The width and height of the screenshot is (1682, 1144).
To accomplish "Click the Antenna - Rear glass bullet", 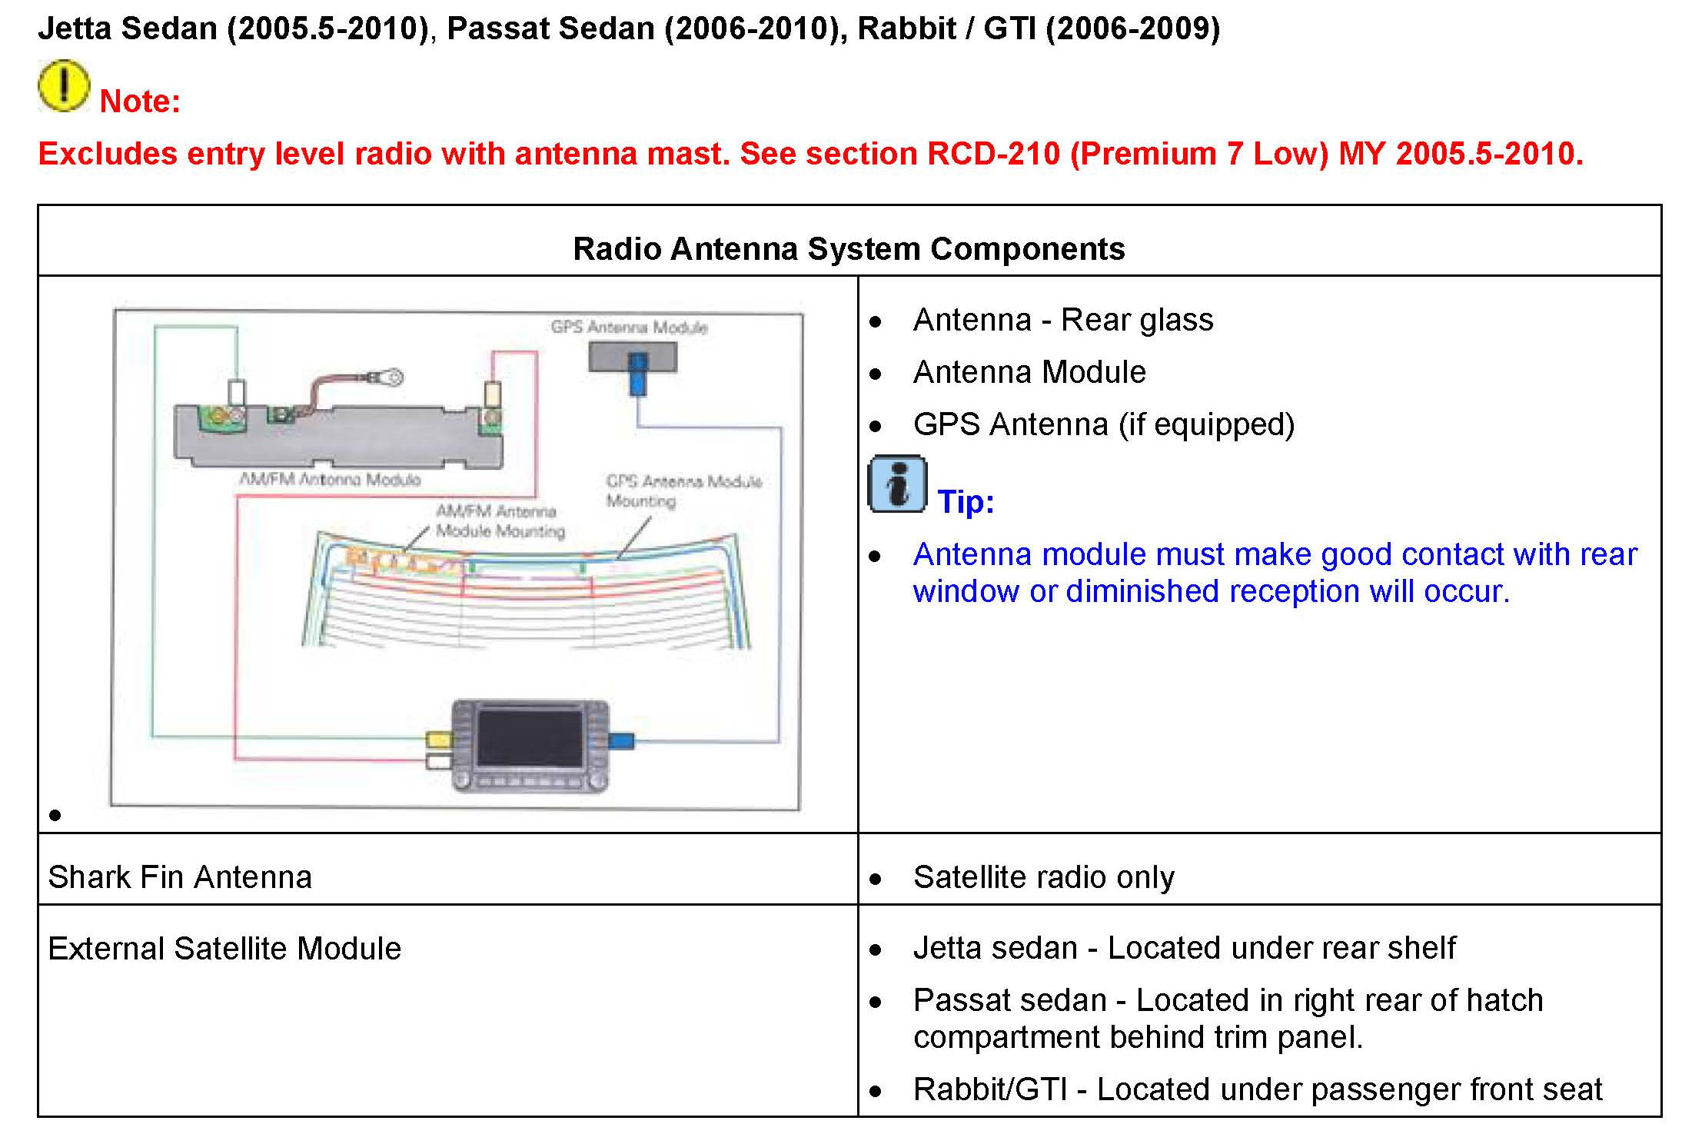I will coord(1062,320).
